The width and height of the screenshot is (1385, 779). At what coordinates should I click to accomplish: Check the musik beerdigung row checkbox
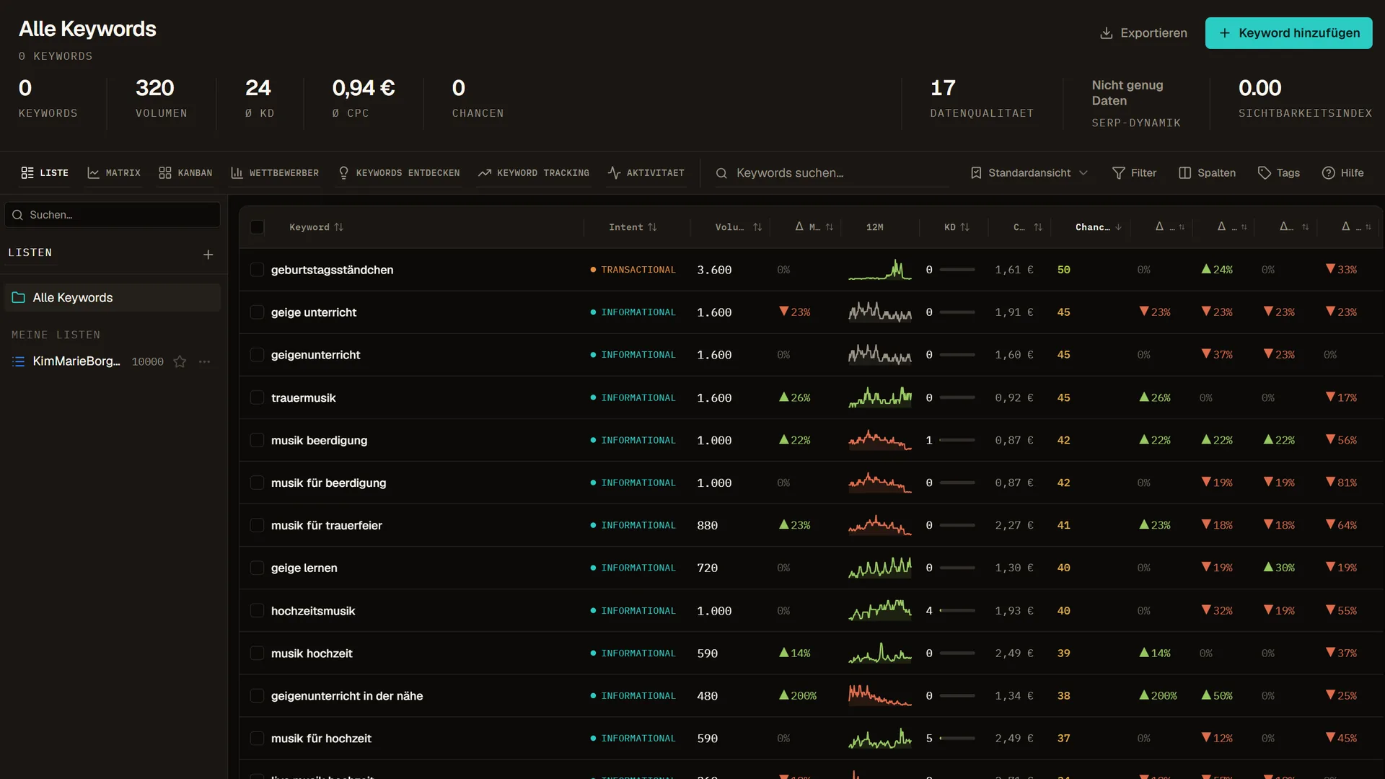coord(257,441)
